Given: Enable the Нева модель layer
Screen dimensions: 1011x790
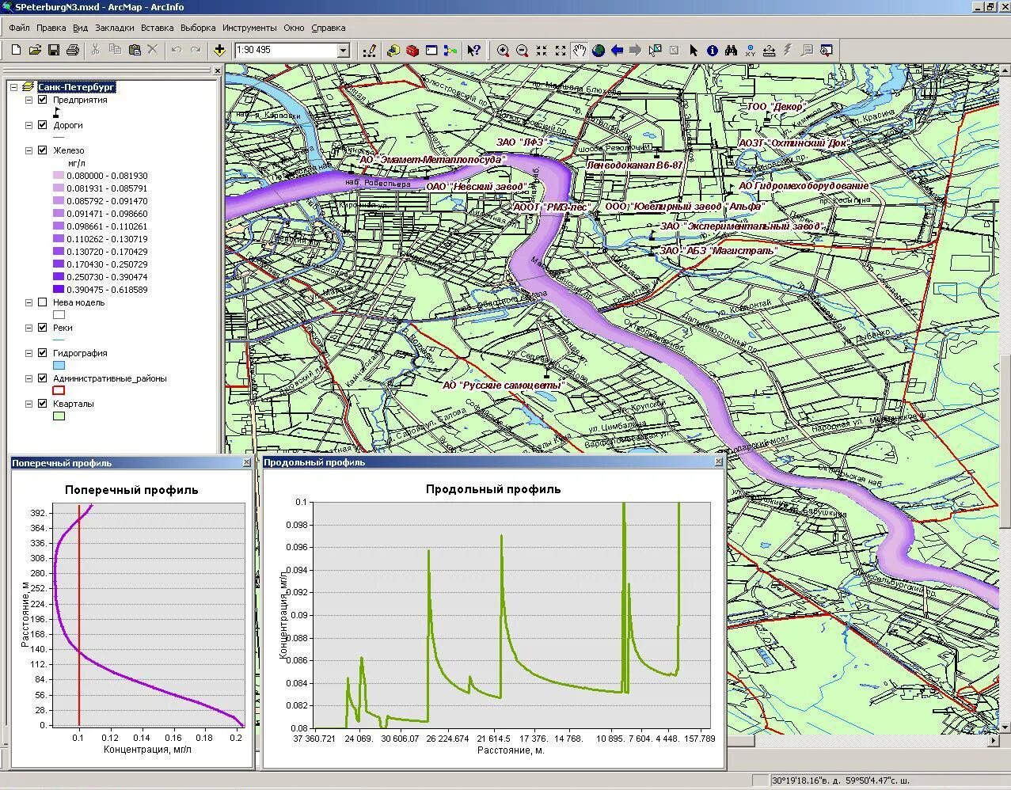Looking at the screenshot, I should pyautogui.click(x=43, y=302).
